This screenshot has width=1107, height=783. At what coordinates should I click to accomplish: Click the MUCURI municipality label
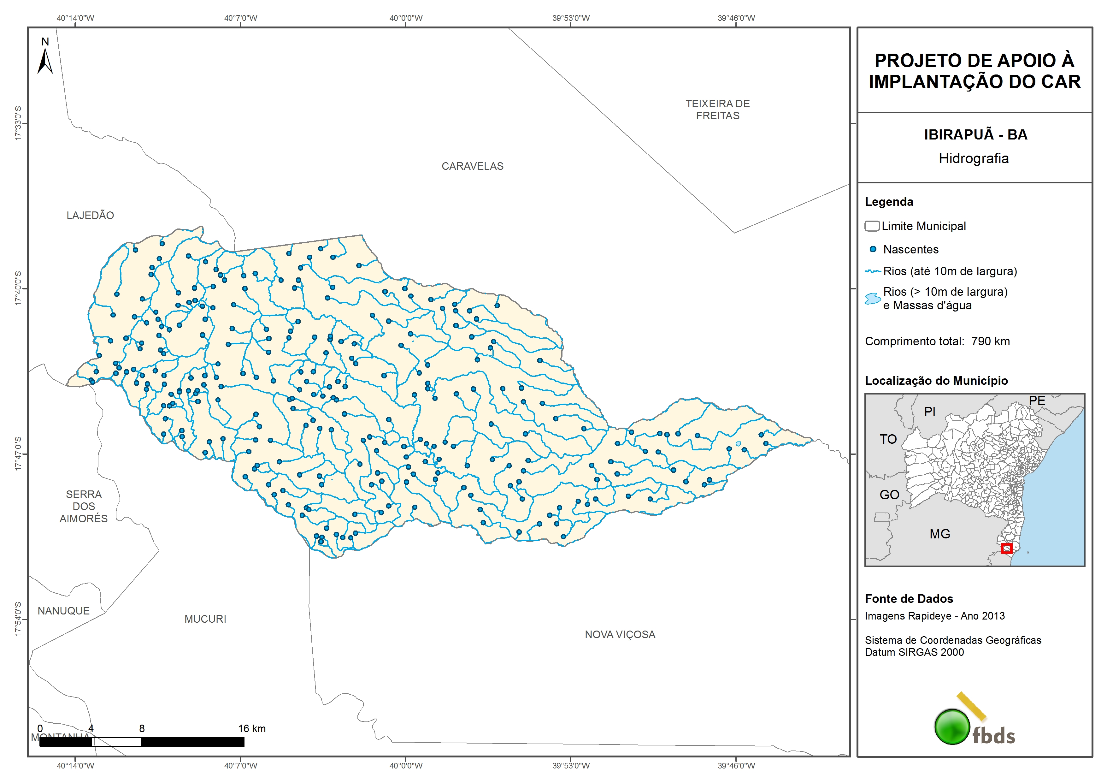point(205,620)
